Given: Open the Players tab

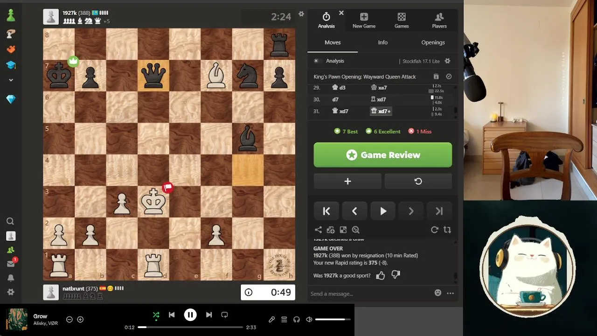Looking at the screenshot, I should [439, 21].
